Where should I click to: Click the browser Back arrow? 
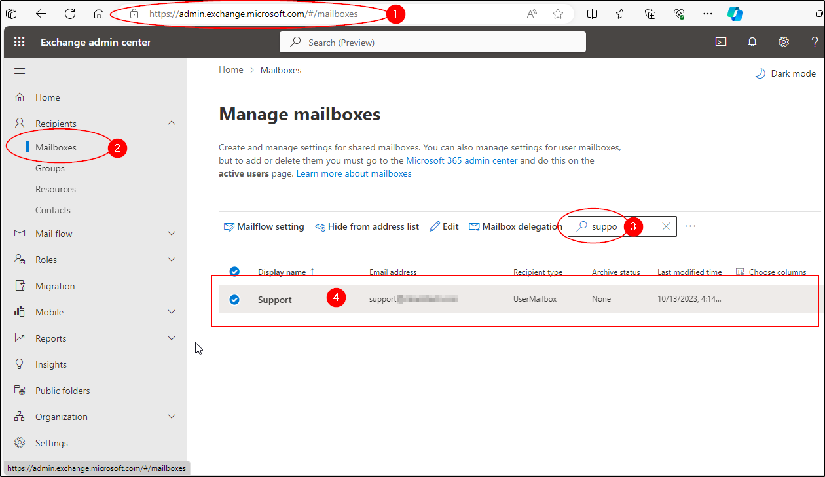[x=41, y=14]
